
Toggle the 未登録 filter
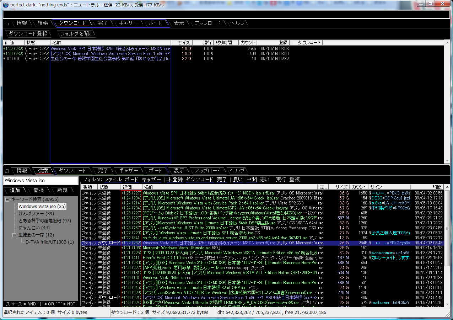175,180
